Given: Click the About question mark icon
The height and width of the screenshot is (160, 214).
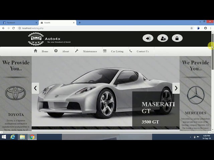Looking at the screenshot, I should 56,51.
